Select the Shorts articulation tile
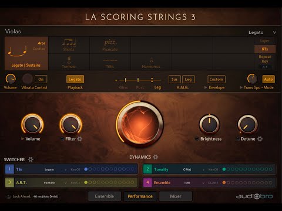This screenshot has height=211, width=282. tap(69, 45)
